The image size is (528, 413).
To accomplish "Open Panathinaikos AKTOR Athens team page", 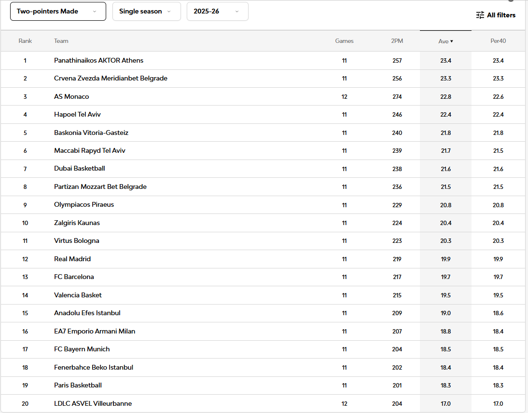I will pyautogui.click(x=98, y=61).
